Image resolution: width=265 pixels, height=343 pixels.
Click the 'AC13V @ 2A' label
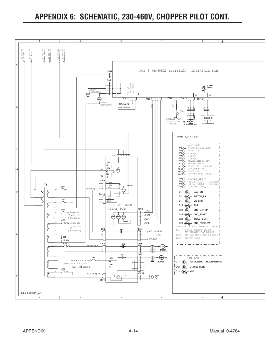pyautogui.click(x=93, y=274)
